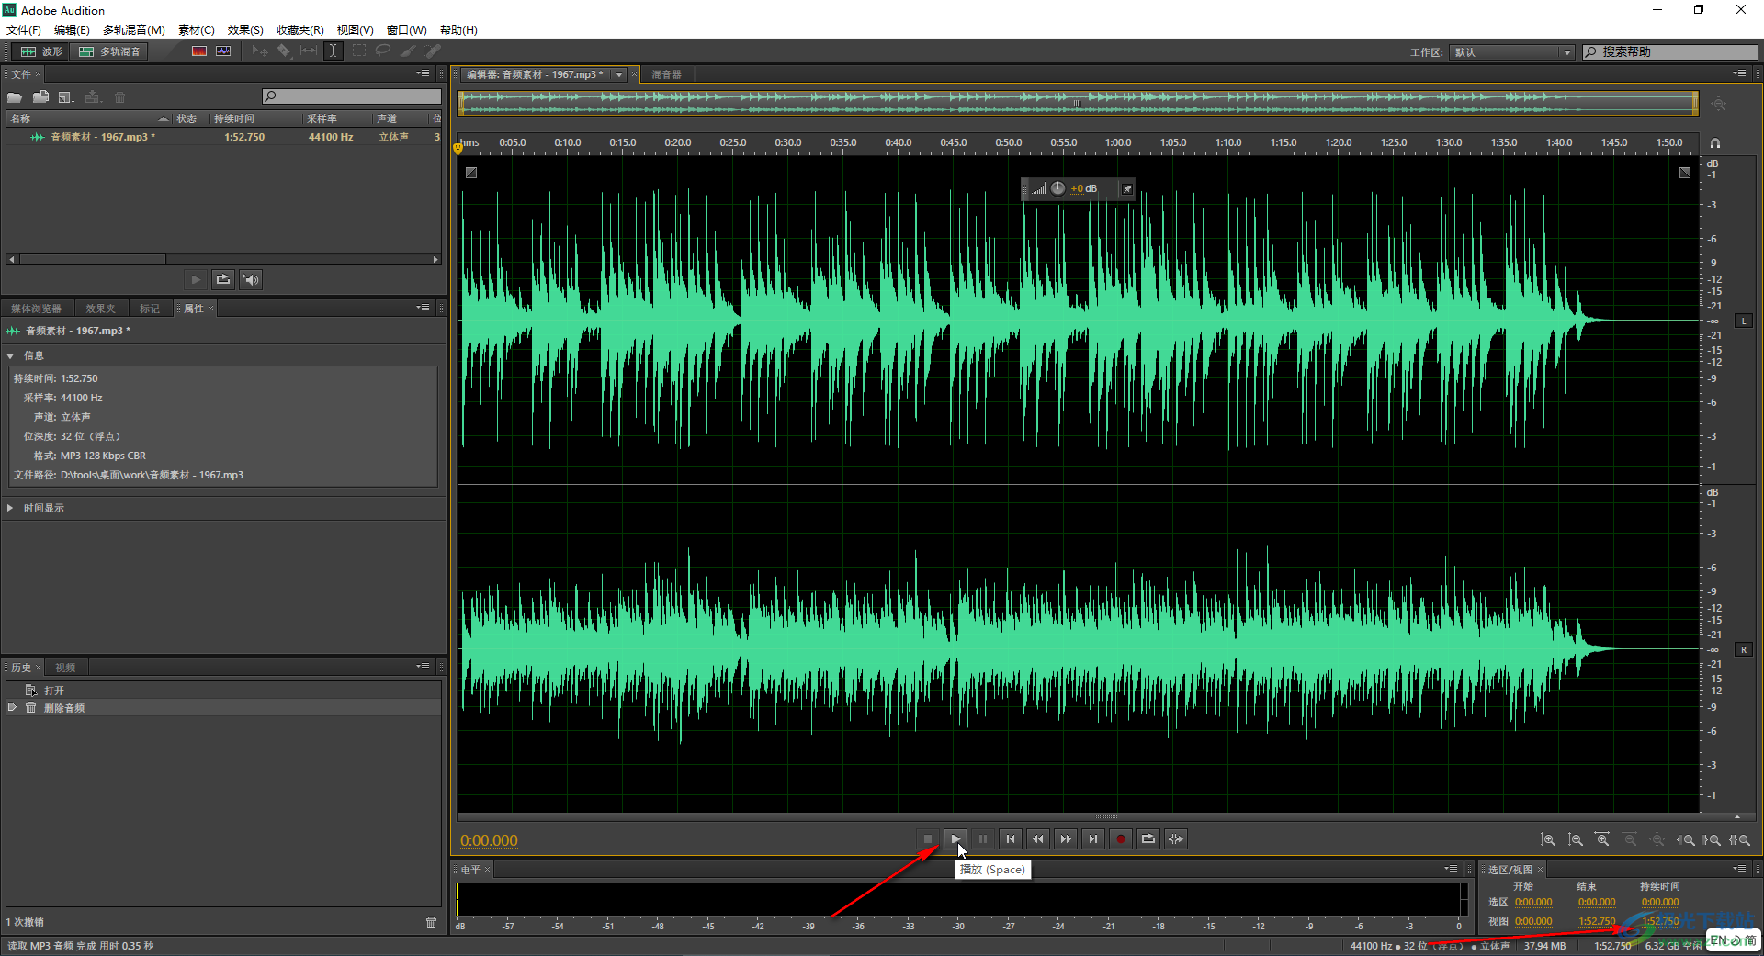Screen dimensions: 1764x956
Task: Select the Move tool
Action: (260, 51)
